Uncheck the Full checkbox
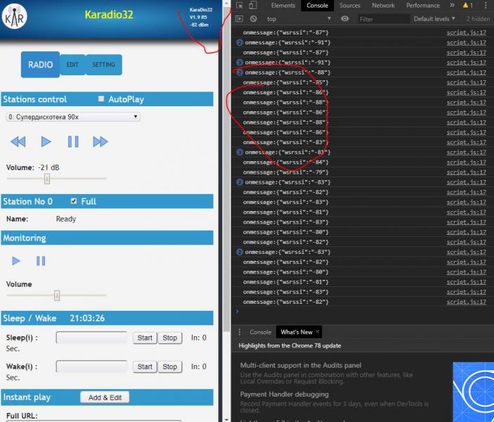Screen dimensions: 494x422 point(74,201)
